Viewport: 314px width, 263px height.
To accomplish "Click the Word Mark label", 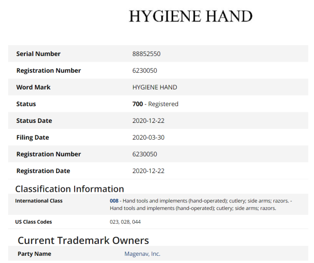I will pos(33,87).
